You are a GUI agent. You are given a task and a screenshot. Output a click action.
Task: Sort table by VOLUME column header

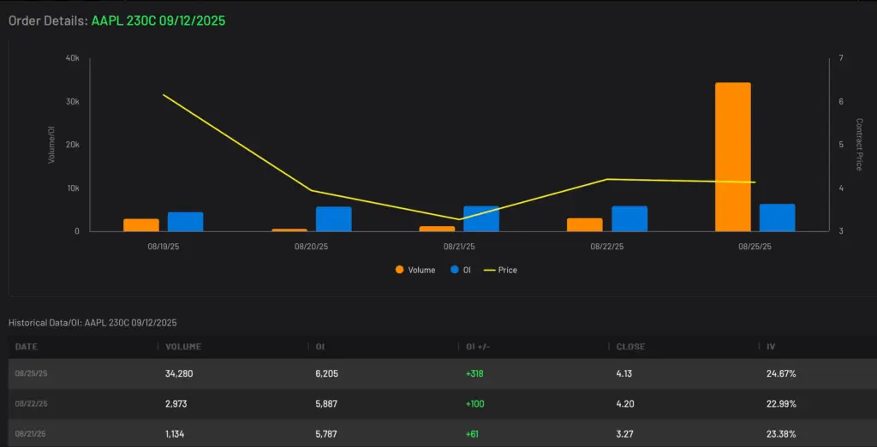tap(183, 347)
